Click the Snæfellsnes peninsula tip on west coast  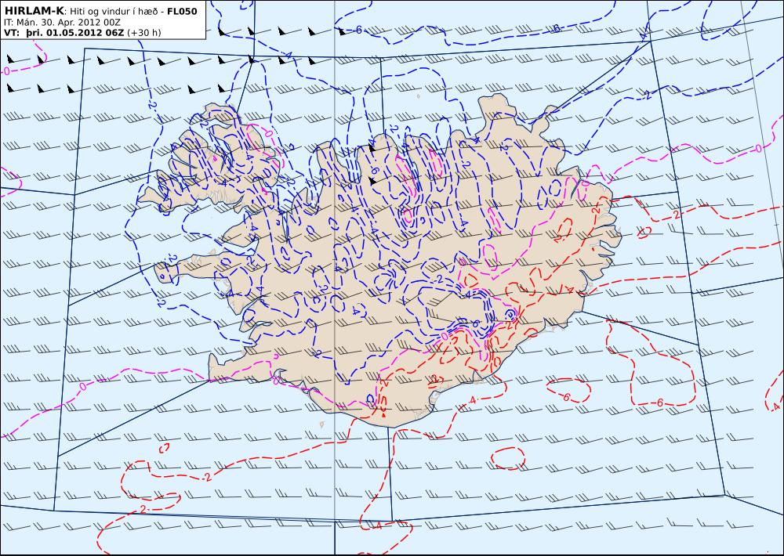pos(161,275)
